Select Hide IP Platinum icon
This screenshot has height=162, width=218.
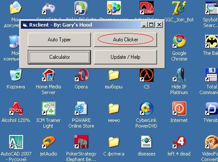tap(179, 75)
